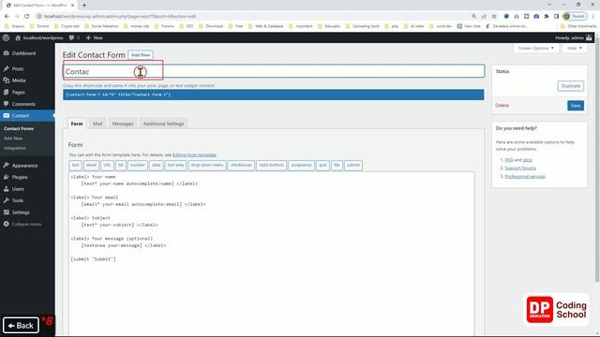This screenshot has width=600, height=337.
Task: Open Users menu in sidebar
Action: [x=18, y=189]
